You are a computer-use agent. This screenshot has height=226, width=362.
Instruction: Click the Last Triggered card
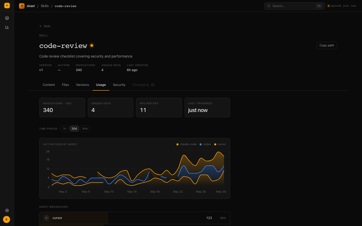click(x=207, y=107)
